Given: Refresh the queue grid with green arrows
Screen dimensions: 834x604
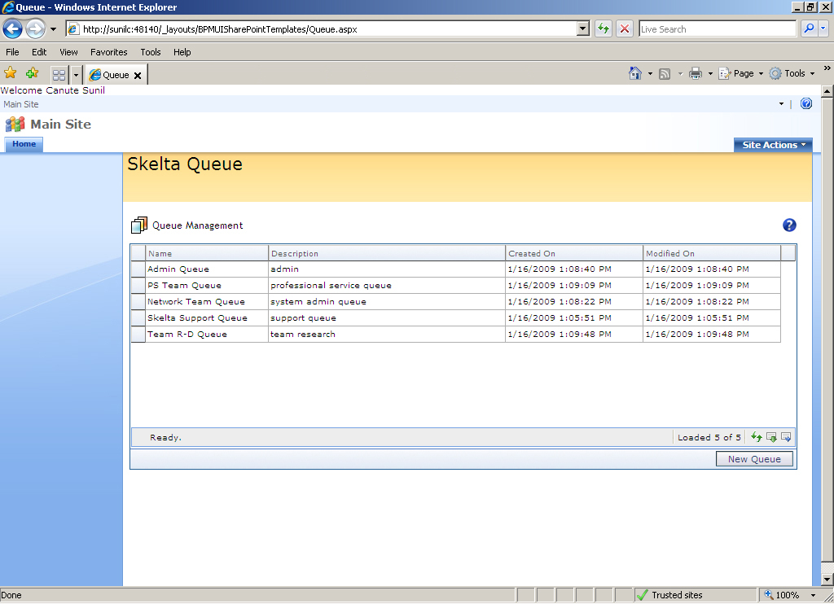Looking at the screenshot, I should [x=757, y=437].
